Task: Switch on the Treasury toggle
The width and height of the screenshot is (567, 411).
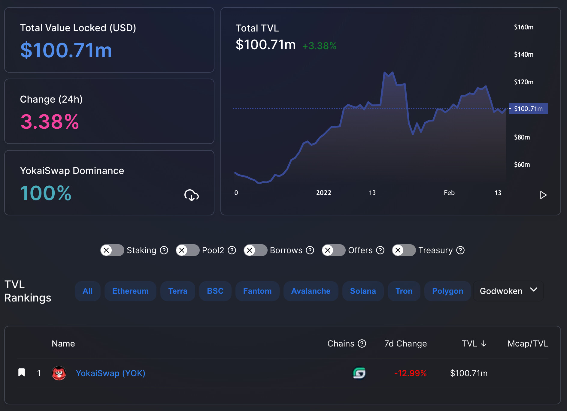Action: [404, 250]
